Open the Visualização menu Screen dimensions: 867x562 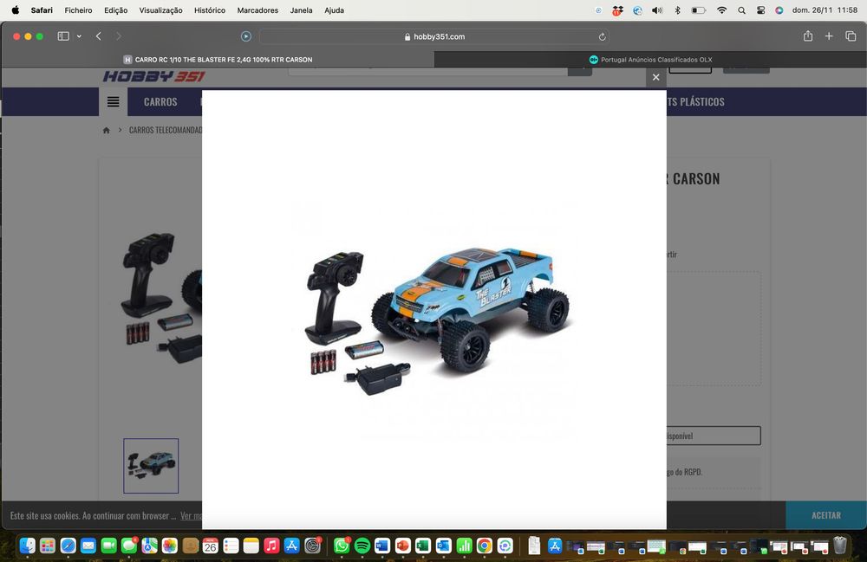click(x=160, y=10)
